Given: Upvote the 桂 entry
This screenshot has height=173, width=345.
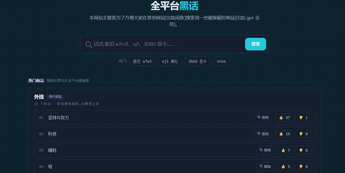Looking at the screenshot, I should 285,167.
